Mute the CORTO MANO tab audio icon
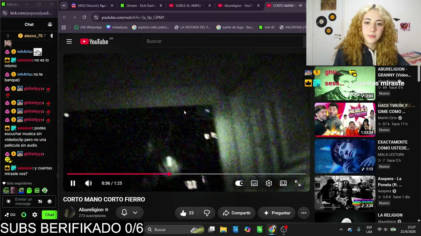 pyautogui.click(x=300, y=6)
